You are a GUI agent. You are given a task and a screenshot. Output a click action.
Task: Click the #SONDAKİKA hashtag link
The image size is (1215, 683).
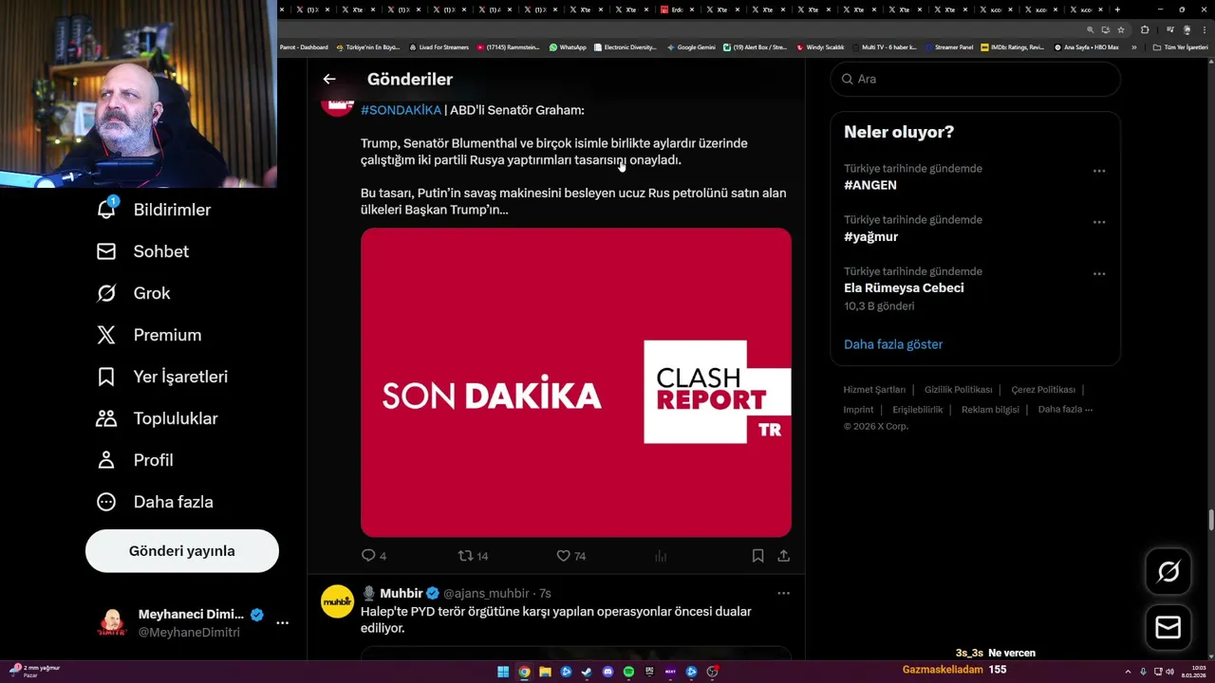pos(401,110)
